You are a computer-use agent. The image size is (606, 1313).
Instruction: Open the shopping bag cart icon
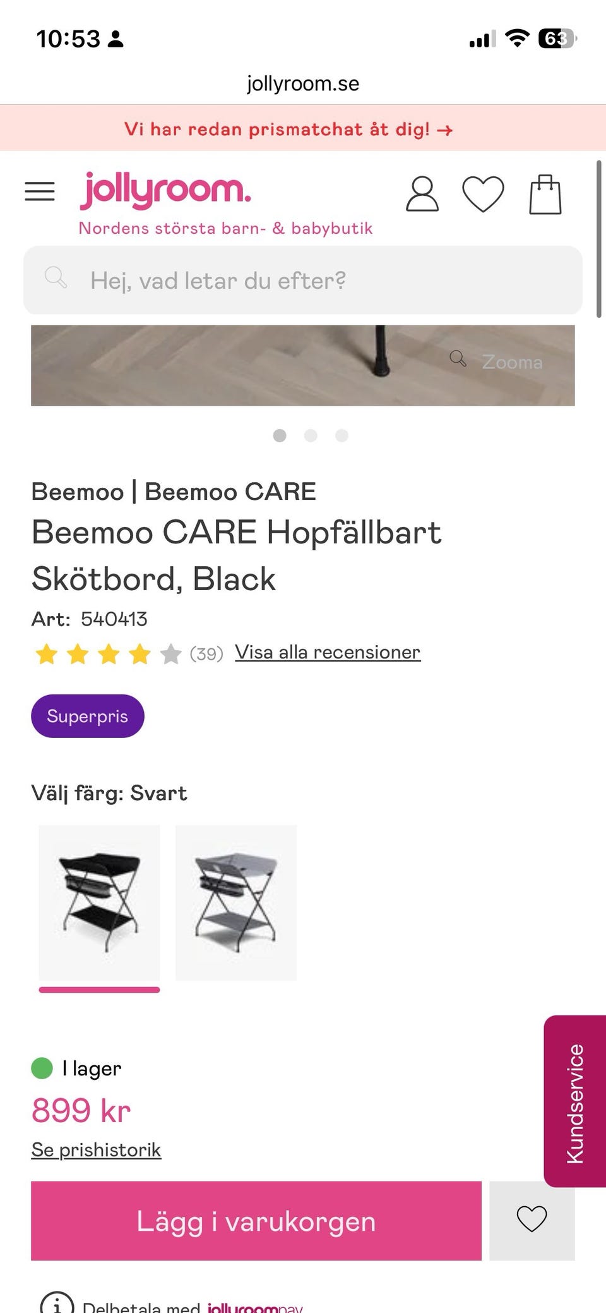point(545,195)
